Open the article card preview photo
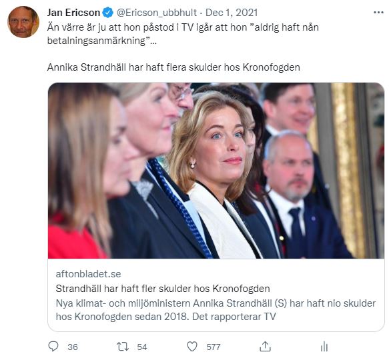 [216, 171]
